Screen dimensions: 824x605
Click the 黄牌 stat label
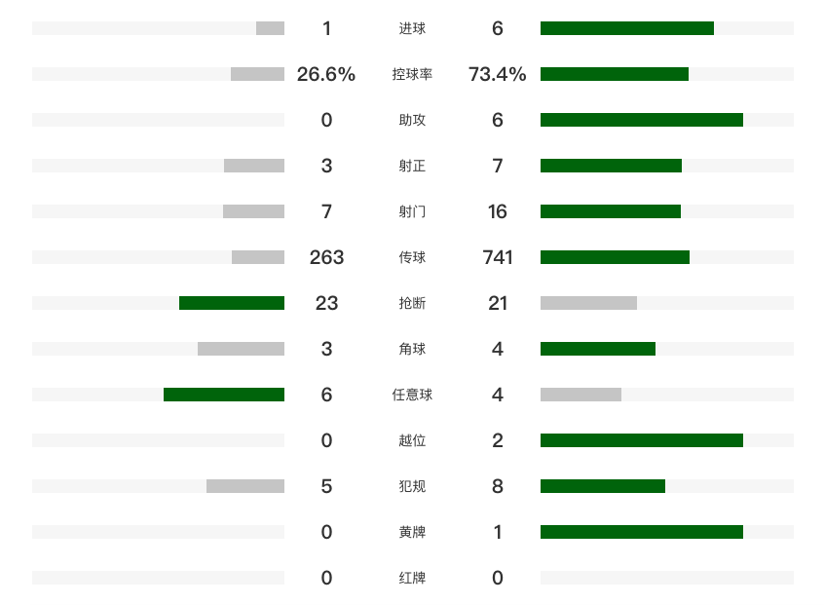tap(412, 532)
